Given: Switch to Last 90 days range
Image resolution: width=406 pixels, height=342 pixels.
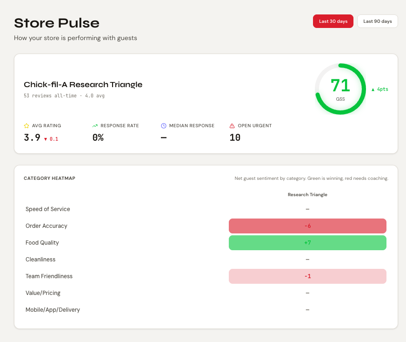Looking at the screenshot, I should tap(377, 21).
